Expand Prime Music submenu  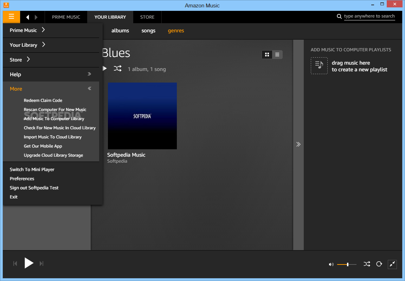tap(51, 30)
